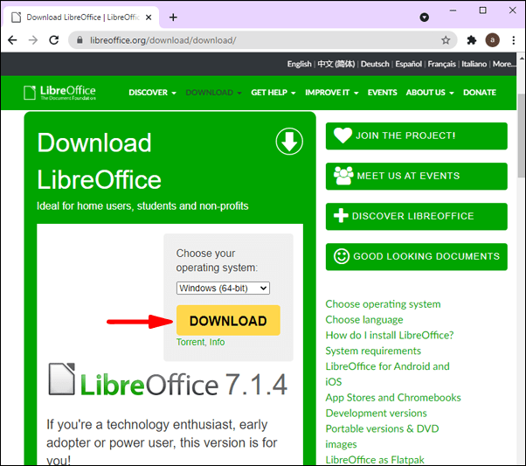Open the DONATE page
Viewport: 526px width, 466px height.
tap(480, 93)
